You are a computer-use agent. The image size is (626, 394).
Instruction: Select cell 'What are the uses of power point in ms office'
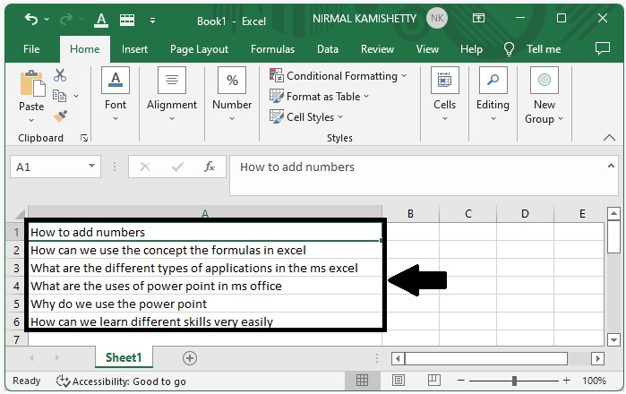tap(205, 286)
